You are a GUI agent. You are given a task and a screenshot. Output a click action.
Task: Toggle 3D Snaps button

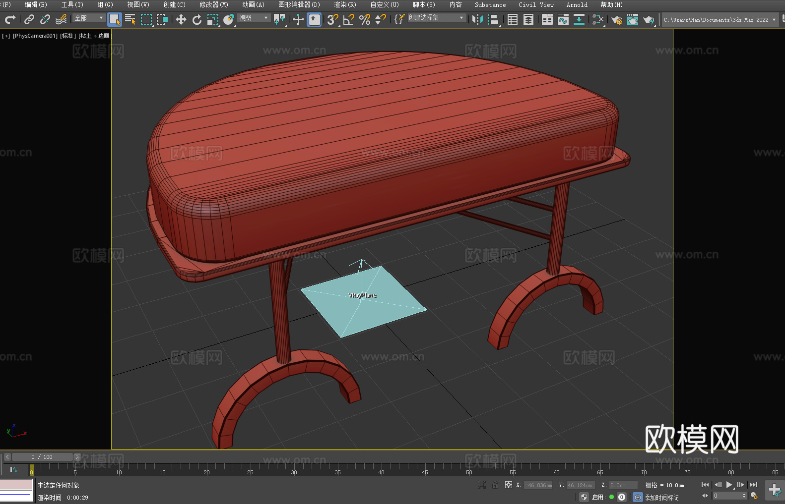click(333, 19)
